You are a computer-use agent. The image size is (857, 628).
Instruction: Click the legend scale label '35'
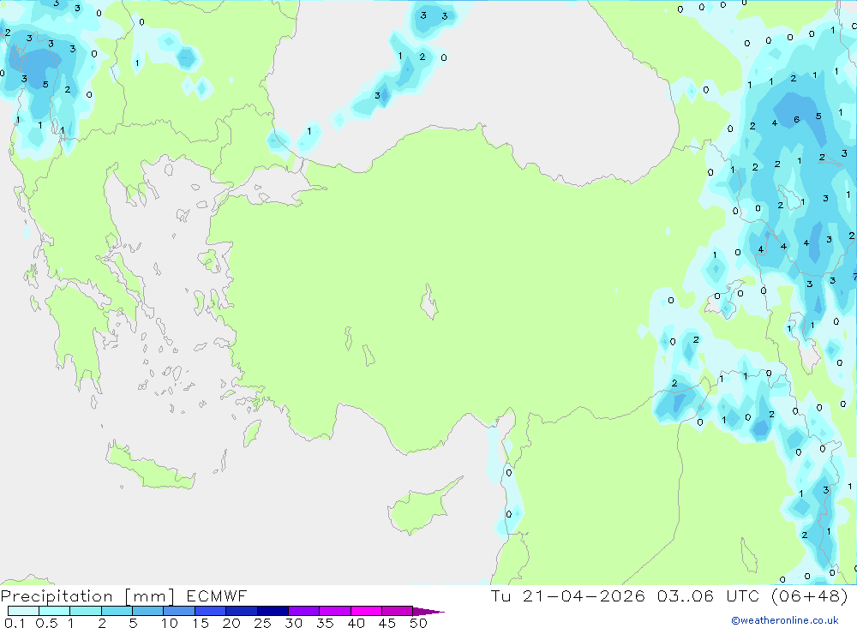[325, 623]
